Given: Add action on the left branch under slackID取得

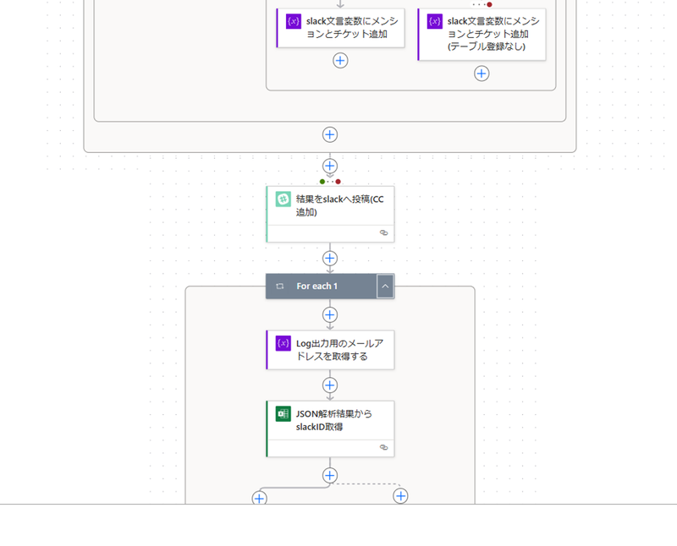Looking at the screenshot, I should point(259,498).
